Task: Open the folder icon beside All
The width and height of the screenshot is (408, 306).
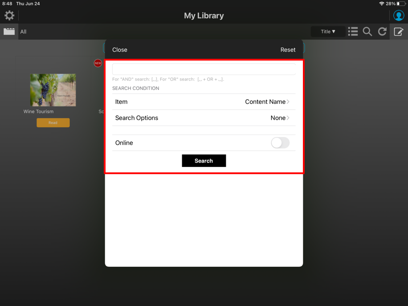Action: (9, 32)
